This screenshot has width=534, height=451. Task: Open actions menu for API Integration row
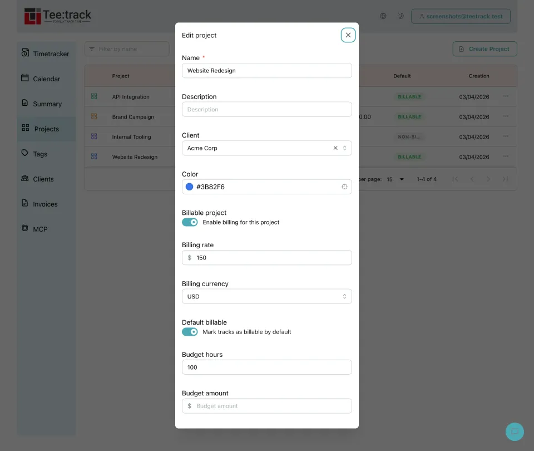(506, 96)
